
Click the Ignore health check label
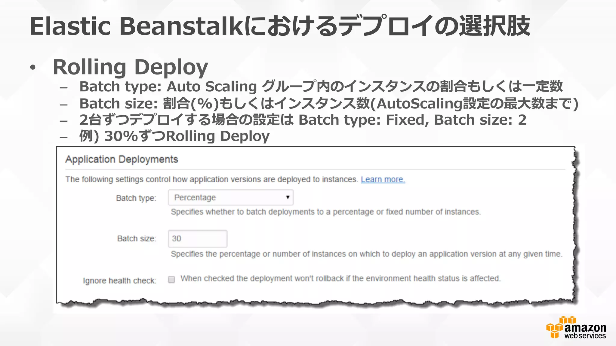point(119,281)
